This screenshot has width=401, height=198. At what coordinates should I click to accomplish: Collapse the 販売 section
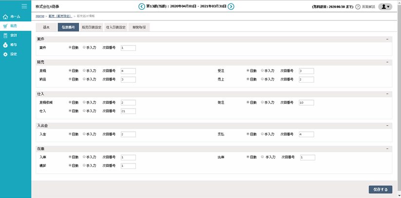coord(387,62)
